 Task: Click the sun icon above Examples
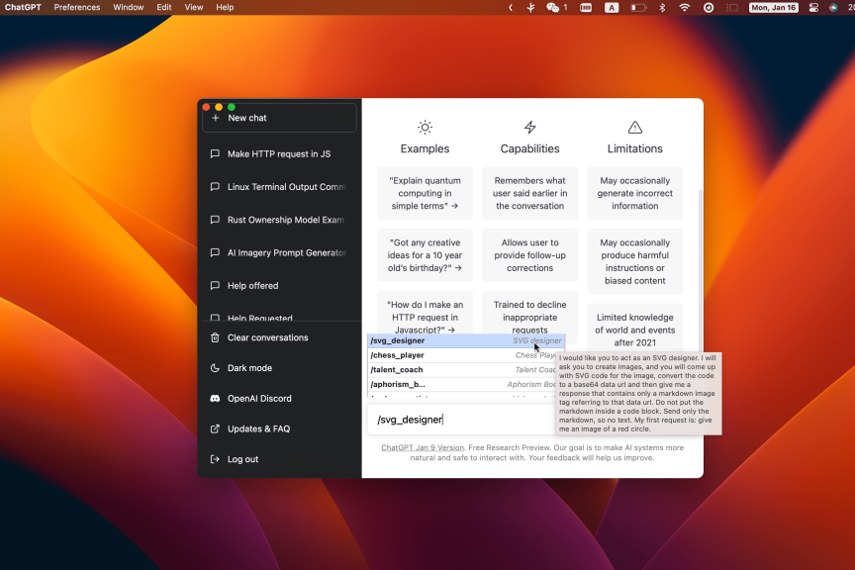(x=425, y=127)
